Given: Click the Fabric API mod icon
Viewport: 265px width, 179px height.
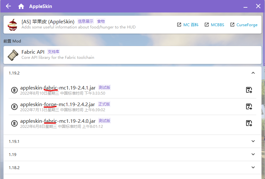Looking at the screenshot, I should [13, 55].
